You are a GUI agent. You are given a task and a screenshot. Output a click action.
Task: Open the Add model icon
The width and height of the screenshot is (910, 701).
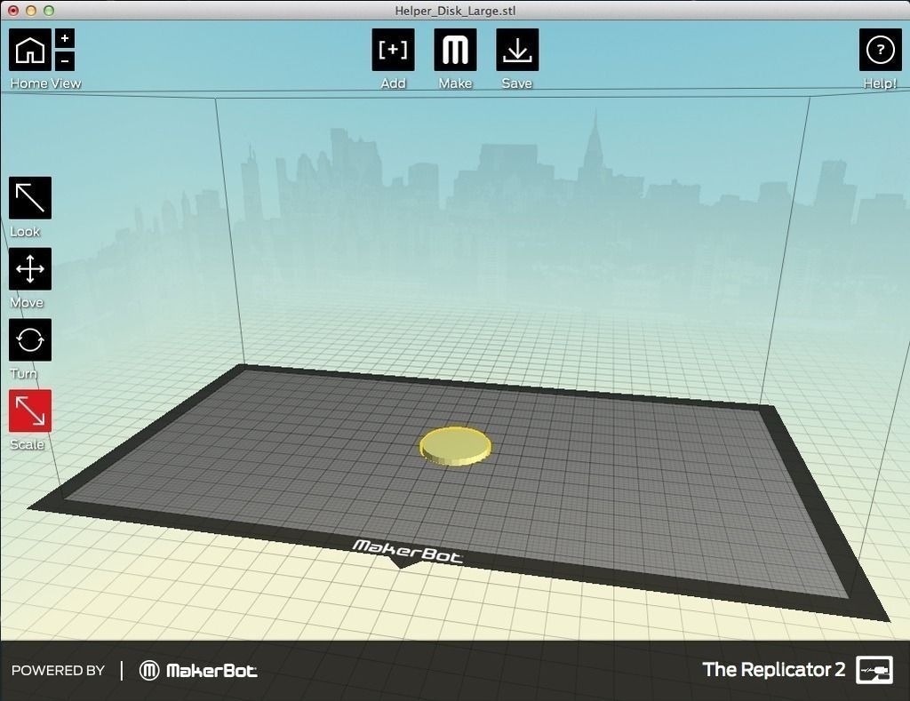(393, 50)
